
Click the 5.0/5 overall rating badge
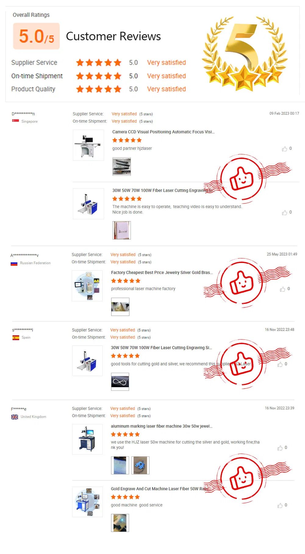pos(36,36)
